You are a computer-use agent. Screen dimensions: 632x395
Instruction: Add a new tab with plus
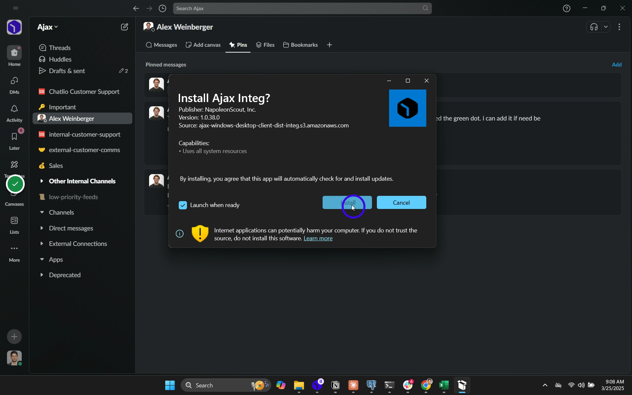pos(329,45)
